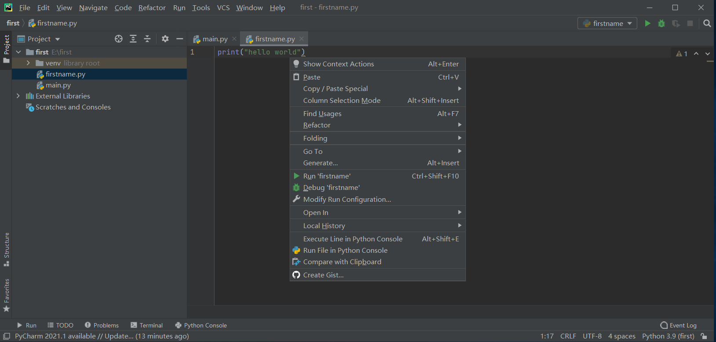Choose Column Selection Mode

click(378, 101)
